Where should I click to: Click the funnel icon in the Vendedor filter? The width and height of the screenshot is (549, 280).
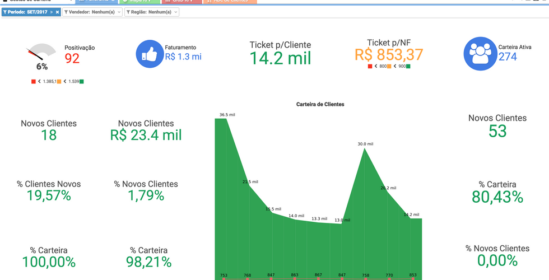pyautogui.click(x=66, y=12)
